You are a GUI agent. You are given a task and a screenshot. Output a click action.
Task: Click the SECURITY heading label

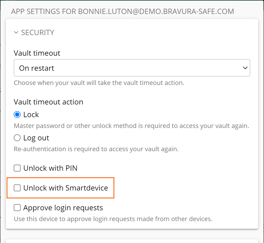(x=37, y=32)
